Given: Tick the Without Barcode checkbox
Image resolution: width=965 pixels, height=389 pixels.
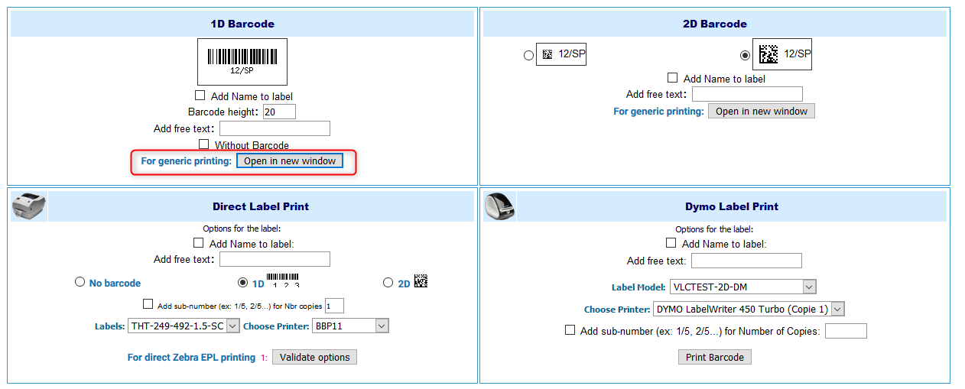Looking at the screenshot, I should coord(204,144).
